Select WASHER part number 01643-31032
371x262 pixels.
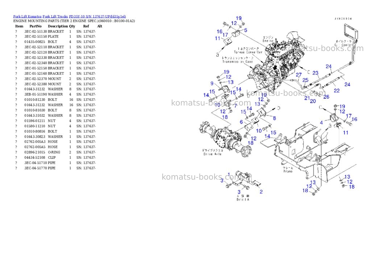click(34, 116)
